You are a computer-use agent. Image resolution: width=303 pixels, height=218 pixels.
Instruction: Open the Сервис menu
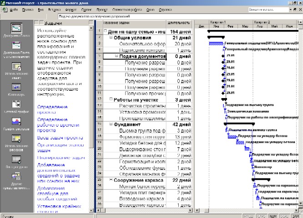tap(86, 10)
